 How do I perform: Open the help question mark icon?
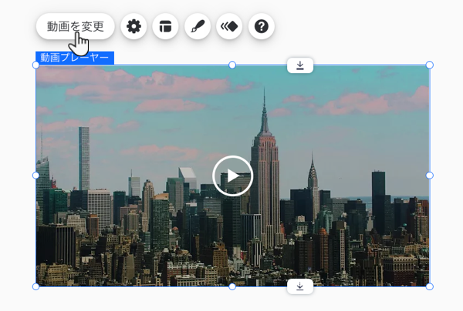click(x=262, y=26)
